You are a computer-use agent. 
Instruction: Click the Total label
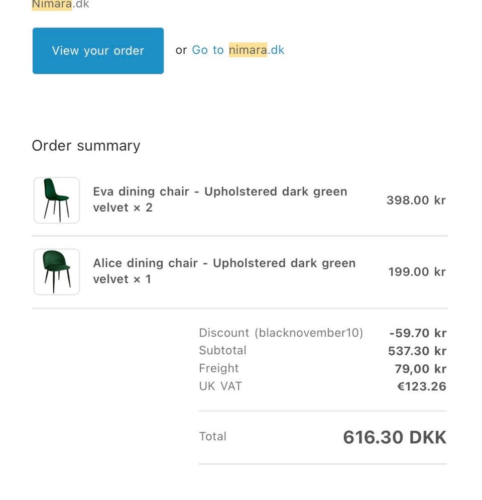[212, 436]
